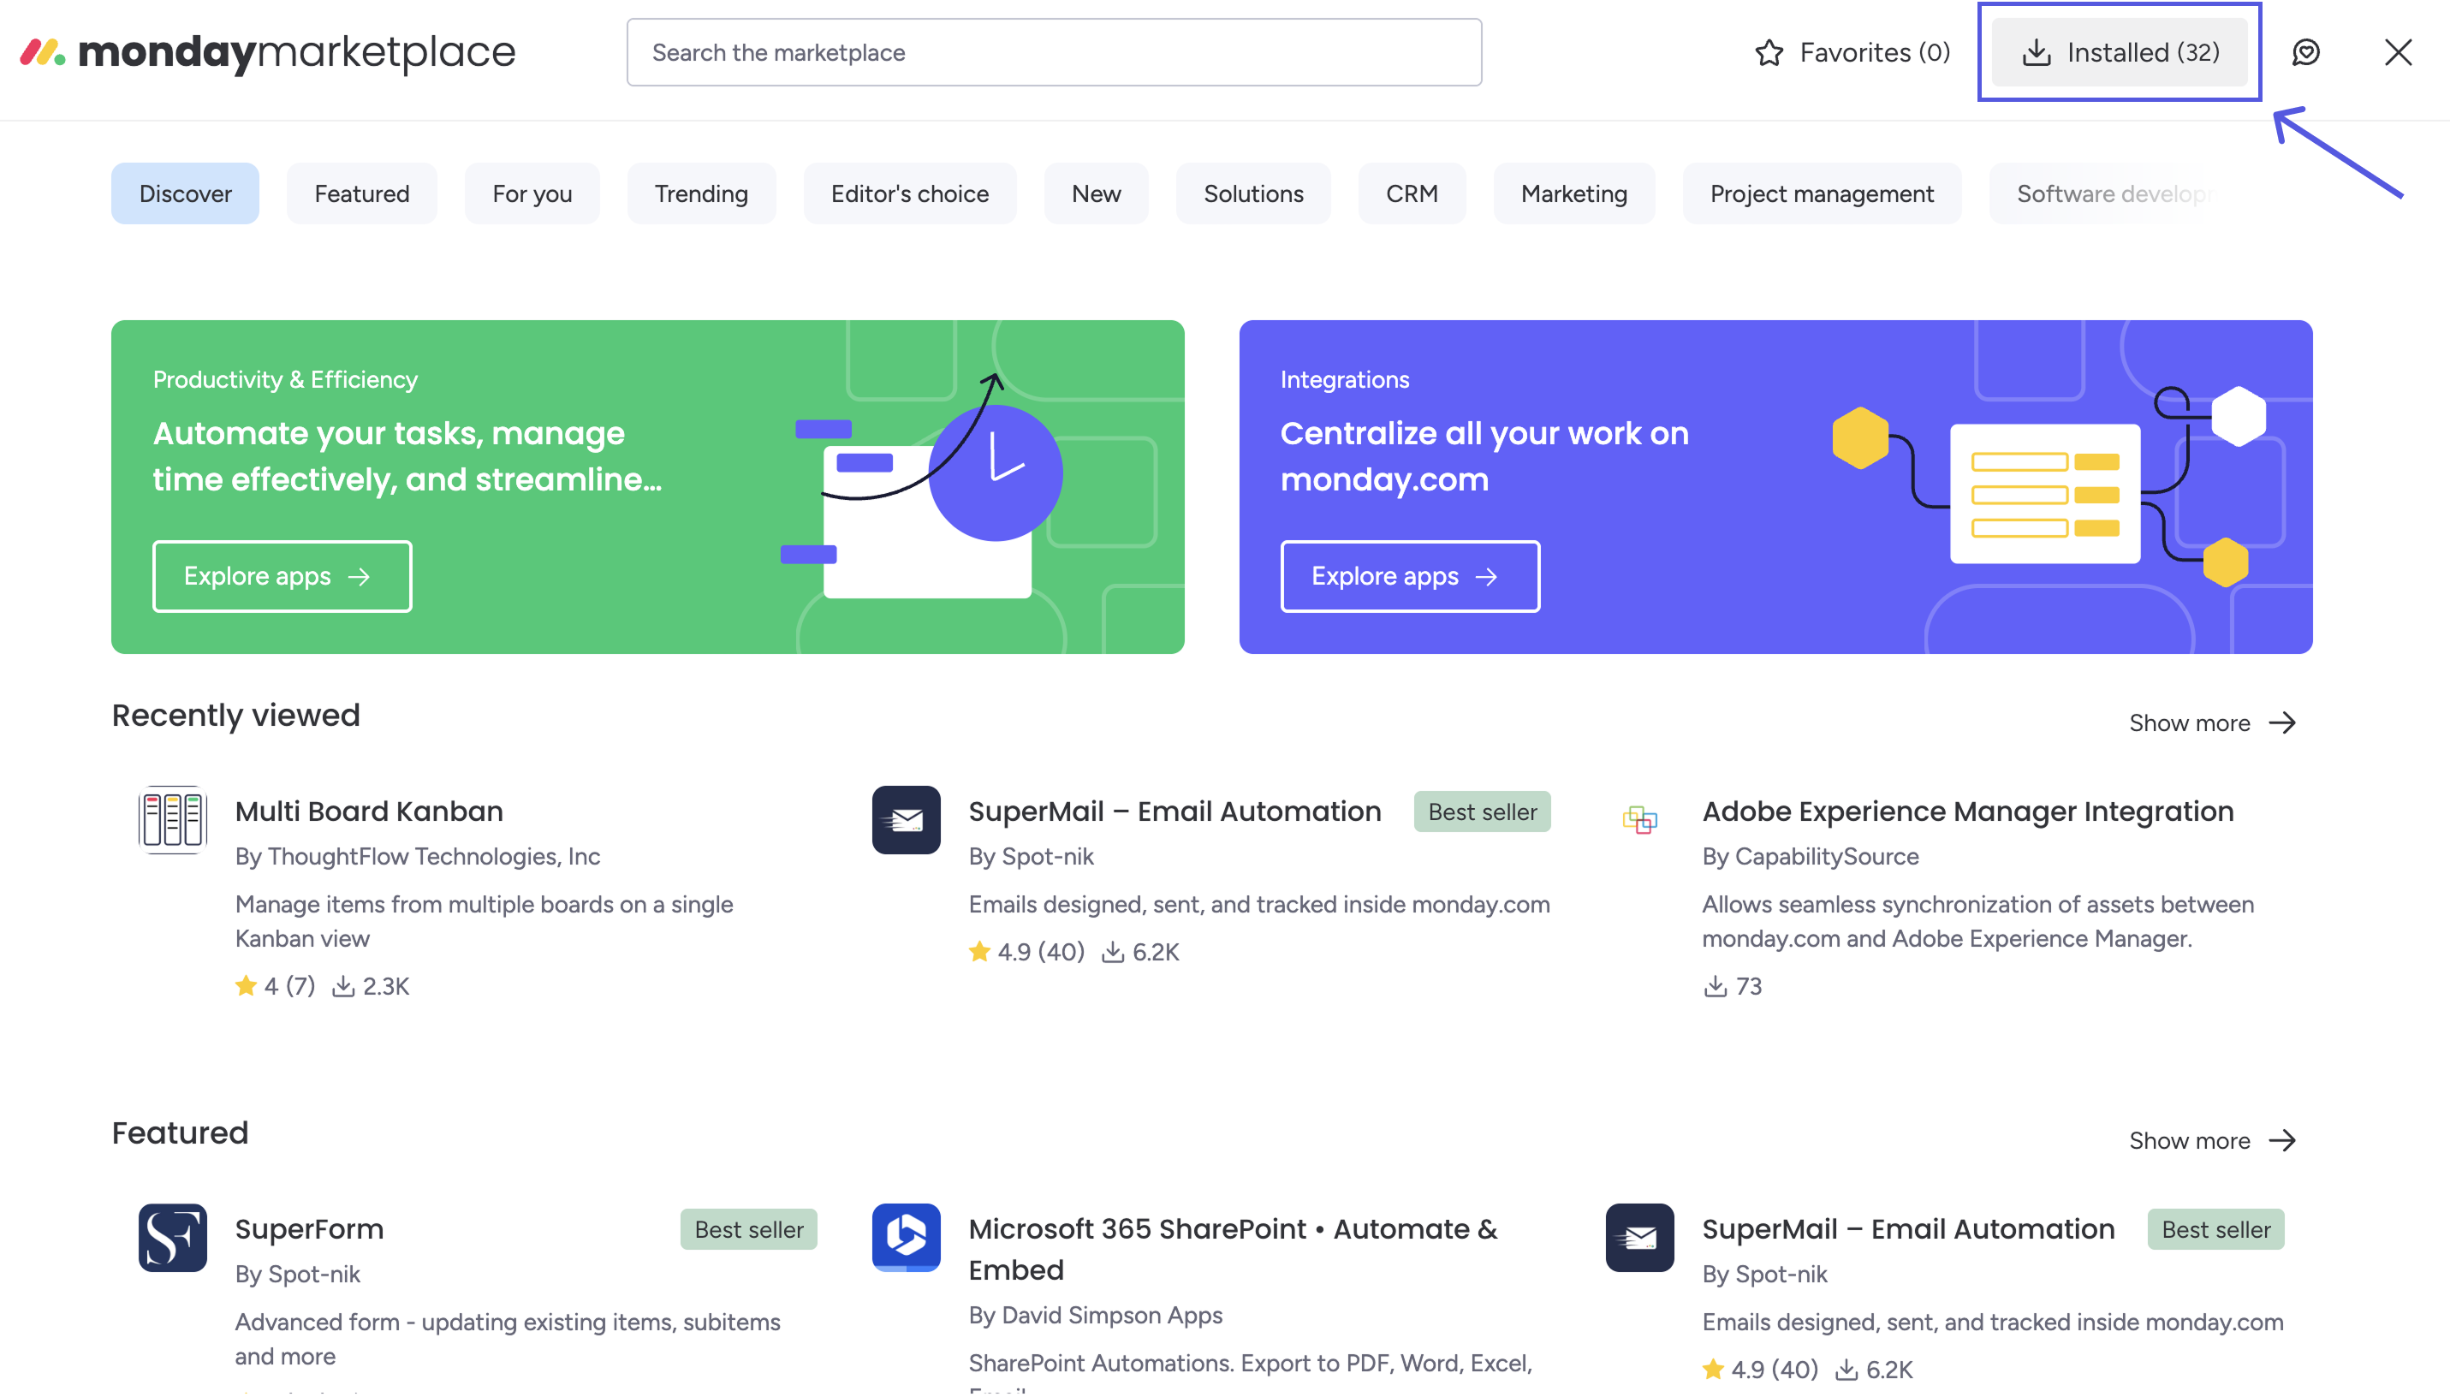Open SuperMail title in Featured section
The image size is (2450, 1397).
tap(1907, 1229)
